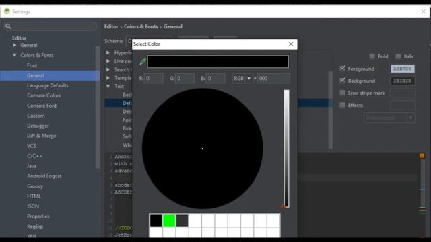Open RegExp color settings
Viewport: 431px width, 242px height.
tap(35, 227)
